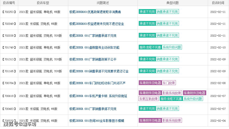Image resolution: width=229 pixels, height=129 pixels.
Task: Click the 车载互联故障 tag
Action: pyautogui.click(x=149, y=99)
